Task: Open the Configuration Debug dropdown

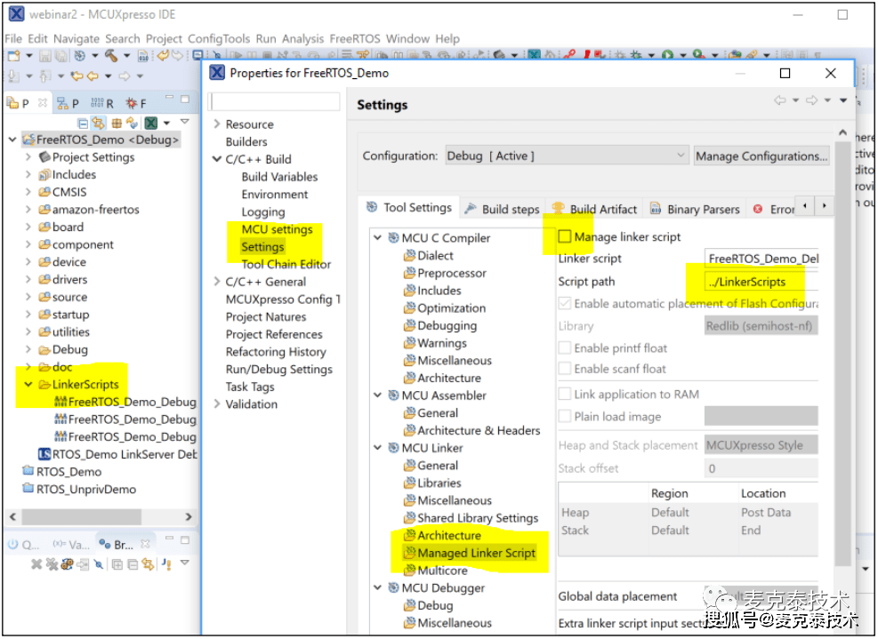Action: click(x=566, y=156)
